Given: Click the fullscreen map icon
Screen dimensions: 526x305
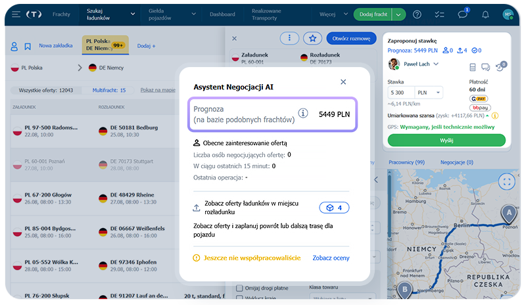Looking at the screenshot, I should pyautogui.click(x=506, y=182).
